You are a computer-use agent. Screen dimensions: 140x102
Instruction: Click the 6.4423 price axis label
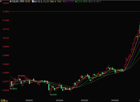(6, 64)
